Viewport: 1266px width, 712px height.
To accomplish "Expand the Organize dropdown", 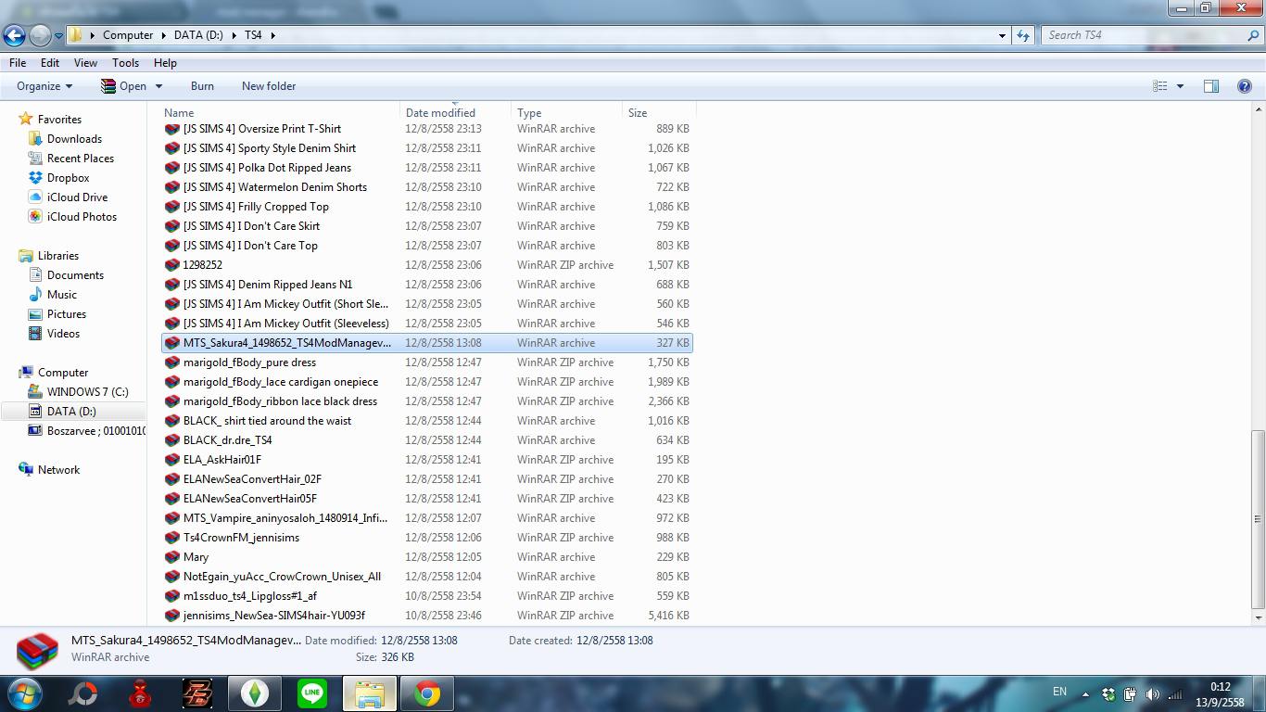I will pyautogui.click(x=44, y=86).
